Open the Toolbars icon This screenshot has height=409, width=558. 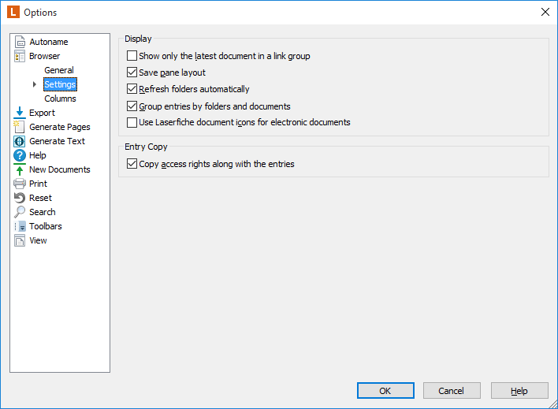point(20,226)
